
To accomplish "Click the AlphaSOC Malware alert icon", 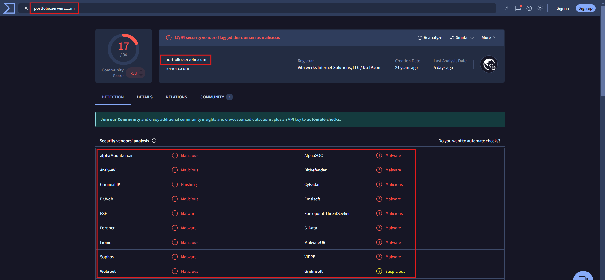I will pos(379,155).
